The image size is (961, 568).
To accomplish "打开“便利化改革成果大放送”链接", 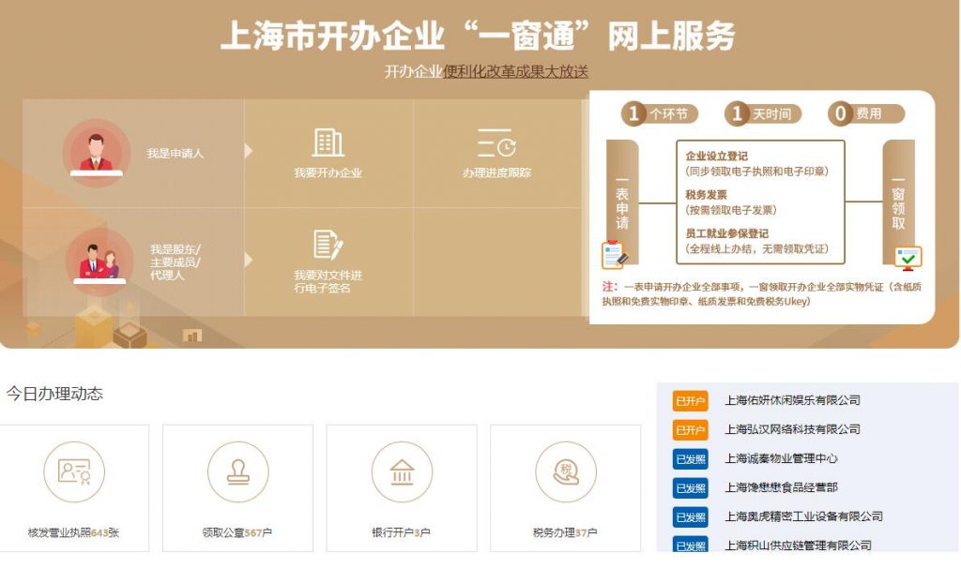I will pos(514,71).
